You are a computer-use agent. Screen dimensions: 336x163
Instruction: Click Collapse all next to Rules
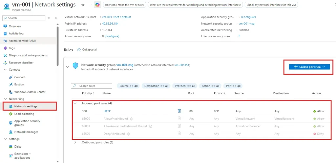[x=87, y=50]
